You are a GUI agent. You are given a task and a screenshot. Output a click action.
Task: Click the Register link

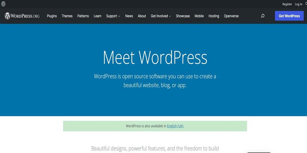[287, 4]
